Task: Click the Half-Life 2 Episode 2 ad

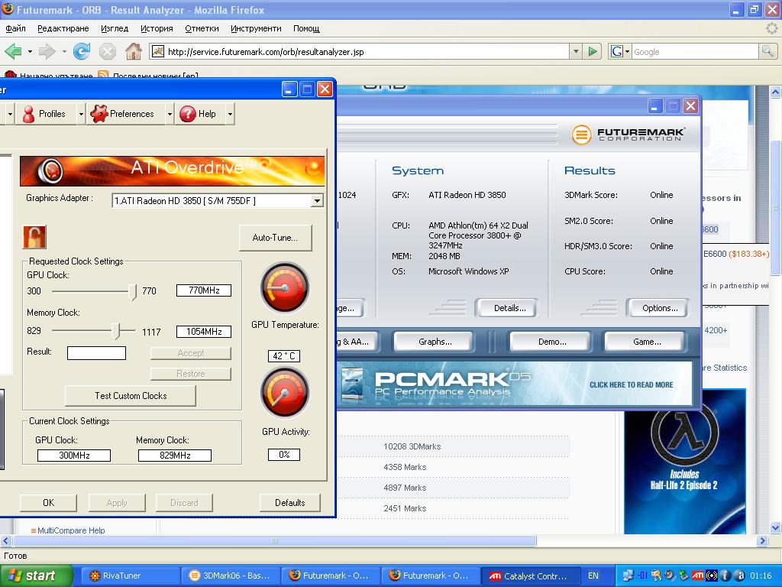Action: (x=685, y=461)
